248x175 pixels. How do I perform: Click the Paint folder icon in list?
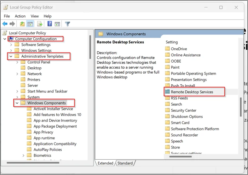point(167,67)
